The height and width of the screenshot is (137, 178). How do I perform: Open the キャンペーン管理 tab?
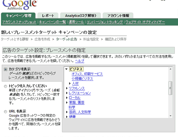pos(18,15)
